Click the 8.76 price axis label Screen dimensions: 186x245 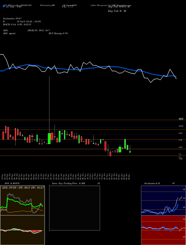point(181,140)
